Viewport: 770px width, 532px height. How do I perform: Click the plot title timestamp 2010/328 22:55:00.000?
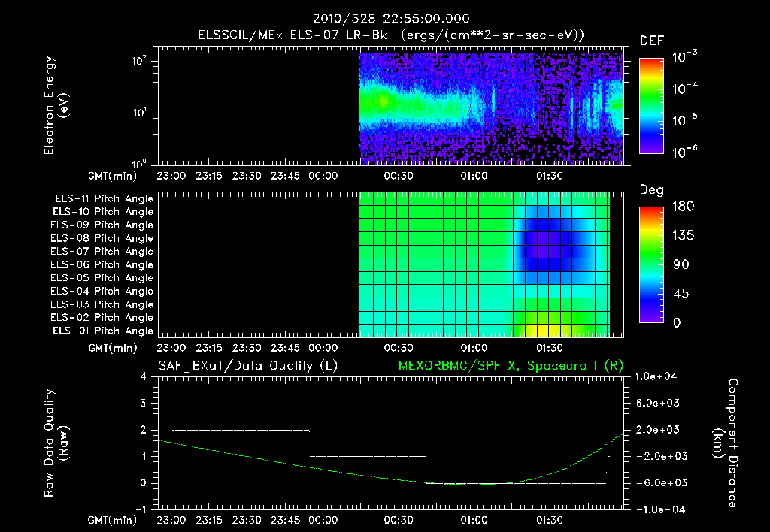point(391,19)
